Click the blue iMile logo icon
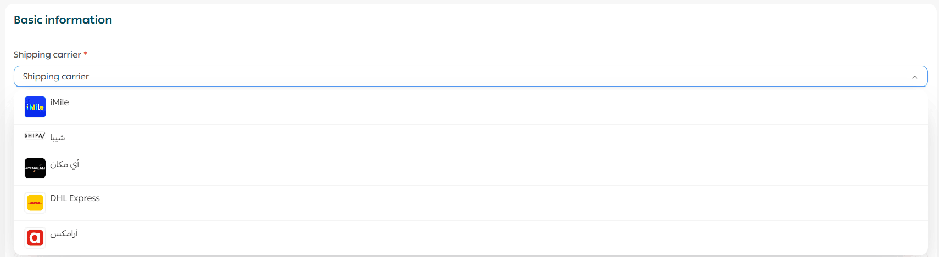This screenshot has width=939, height=257. pos(35,107)
